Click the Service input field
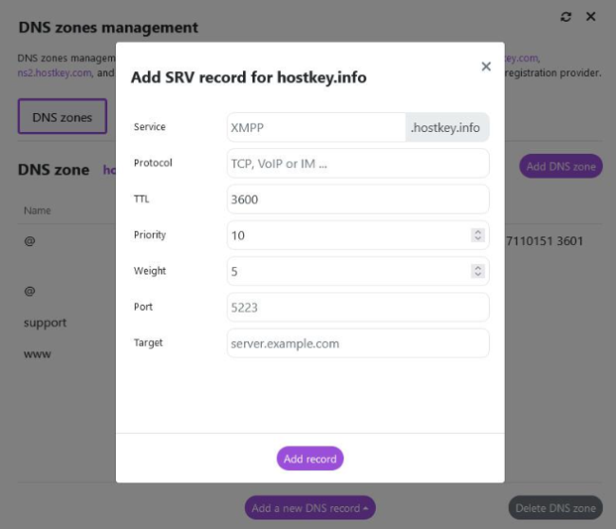This screenshot has width=616, height=529. pyautogui.click(x=316, y=127)
